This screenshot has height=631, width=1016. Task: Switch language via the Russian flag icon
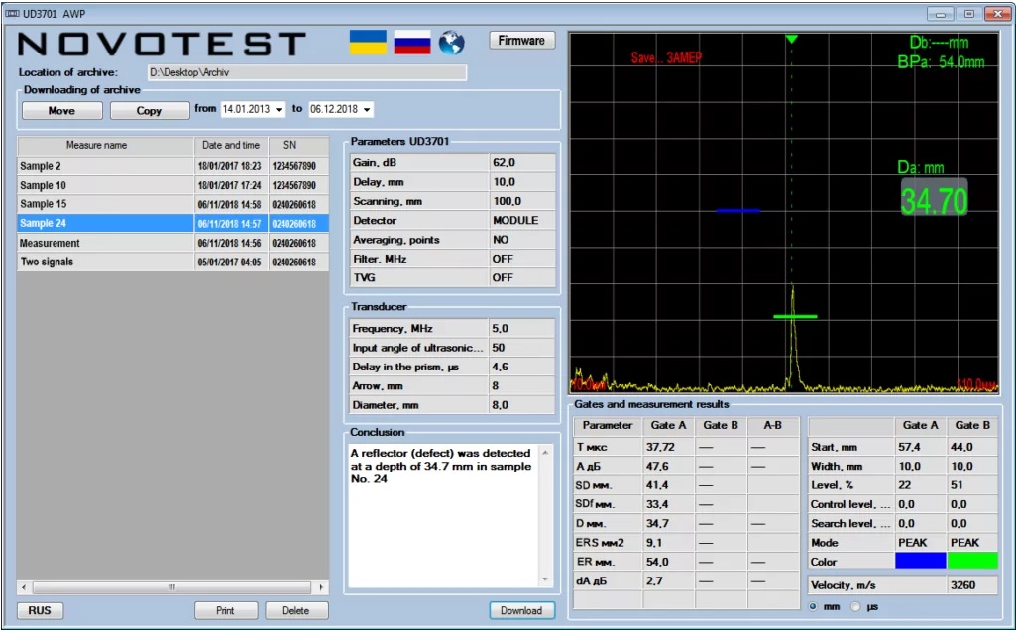click(x=412, y=43)
